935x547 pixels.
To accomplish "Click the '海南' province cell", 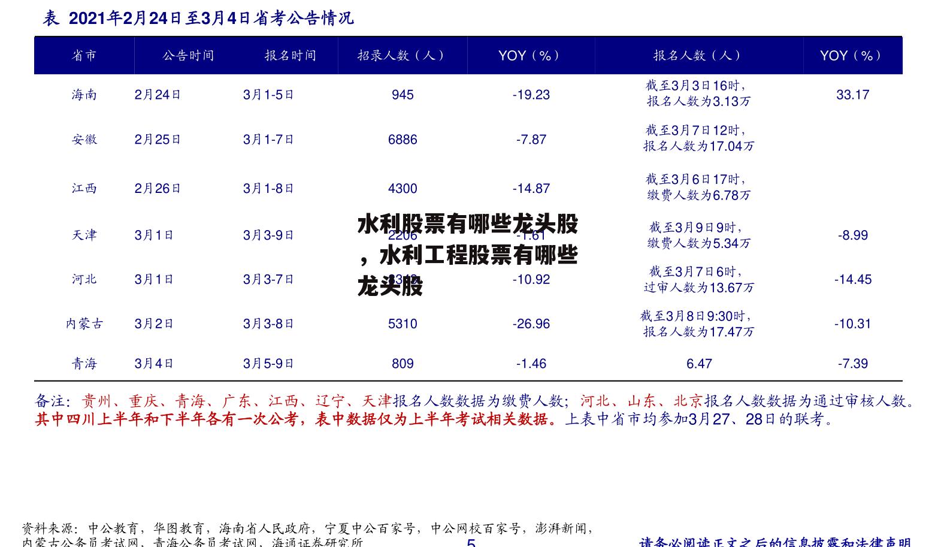I will coord(84,95).
